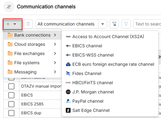Open the File systems submenu

pos(33,63)
